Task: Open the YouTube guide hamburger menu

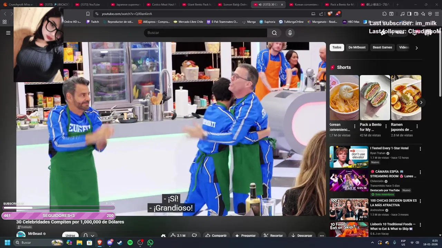Action: 8,33
